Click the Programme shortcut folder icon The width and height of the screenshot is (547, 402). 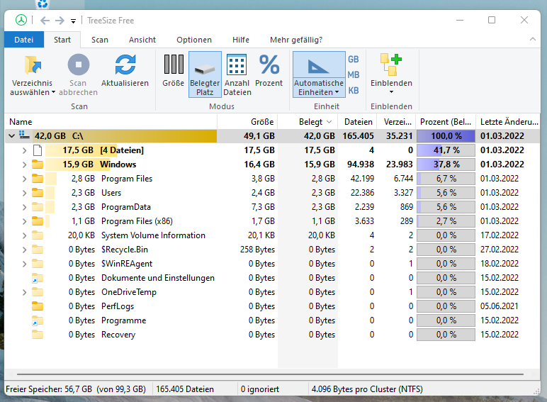point(38,320)
